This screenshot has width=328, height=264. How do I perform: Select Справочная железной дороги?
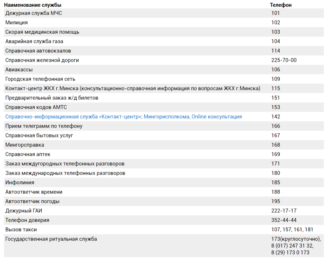pyautogui.click(x=42, y=60)
